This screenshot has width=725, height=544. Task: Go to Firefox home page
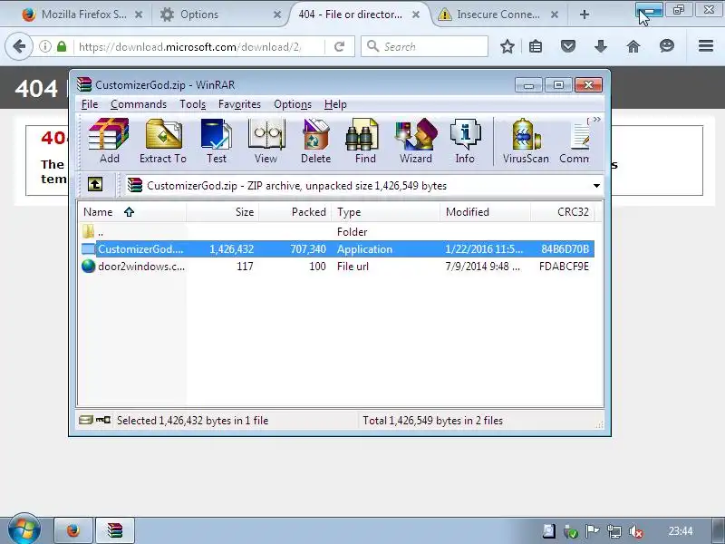click(x=633, y=46)
